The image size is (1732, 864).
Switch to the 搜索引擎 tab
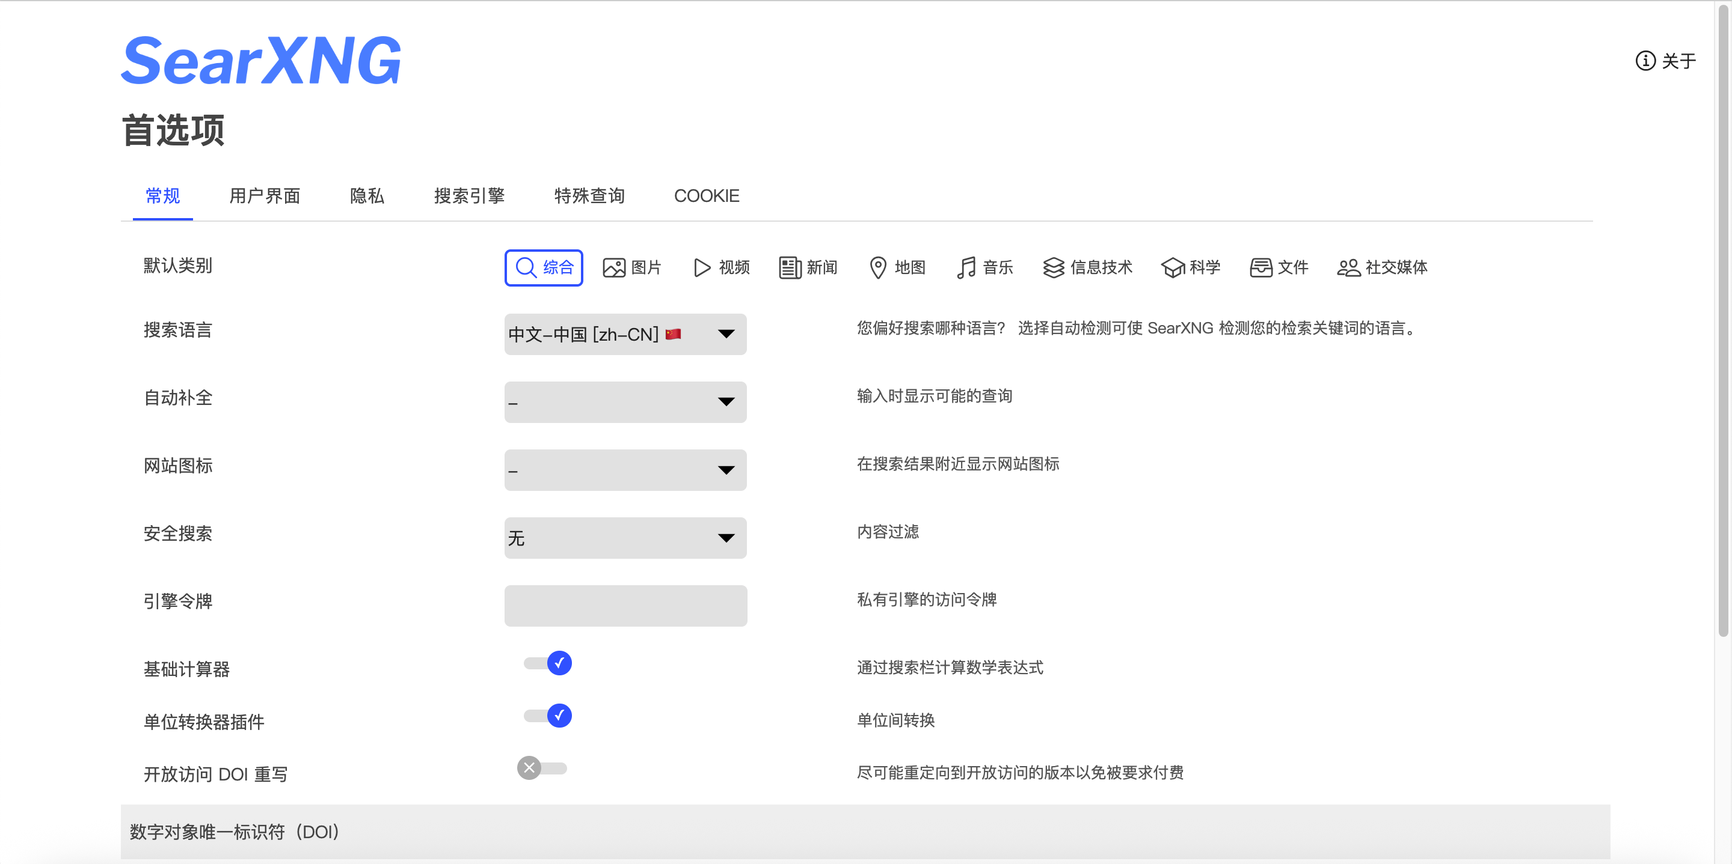coord(468,195)
